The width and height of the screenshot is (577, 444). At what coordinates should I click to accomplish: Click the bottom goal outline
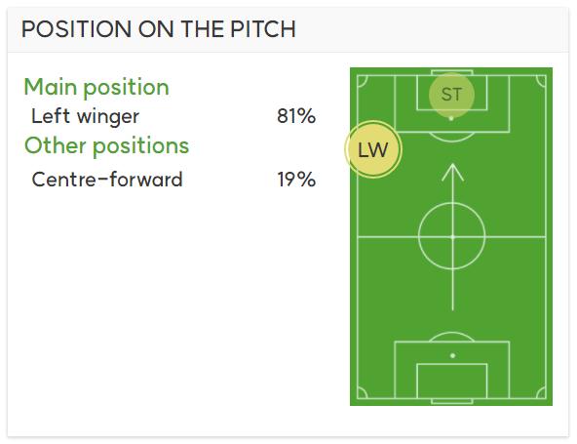tap(452, 401)
